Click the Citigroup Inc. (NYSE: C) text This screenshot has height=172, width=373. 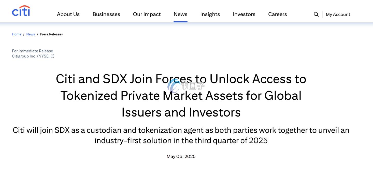click(33, 56)
